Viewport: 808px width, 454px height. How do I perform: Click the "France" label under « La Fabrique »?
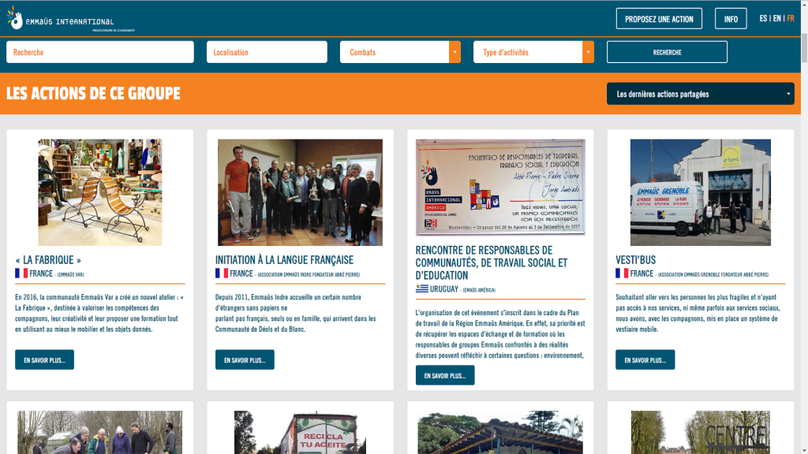[41, 274]
